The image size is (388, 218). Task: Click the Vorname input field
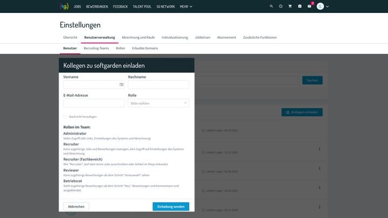(94, 85)
